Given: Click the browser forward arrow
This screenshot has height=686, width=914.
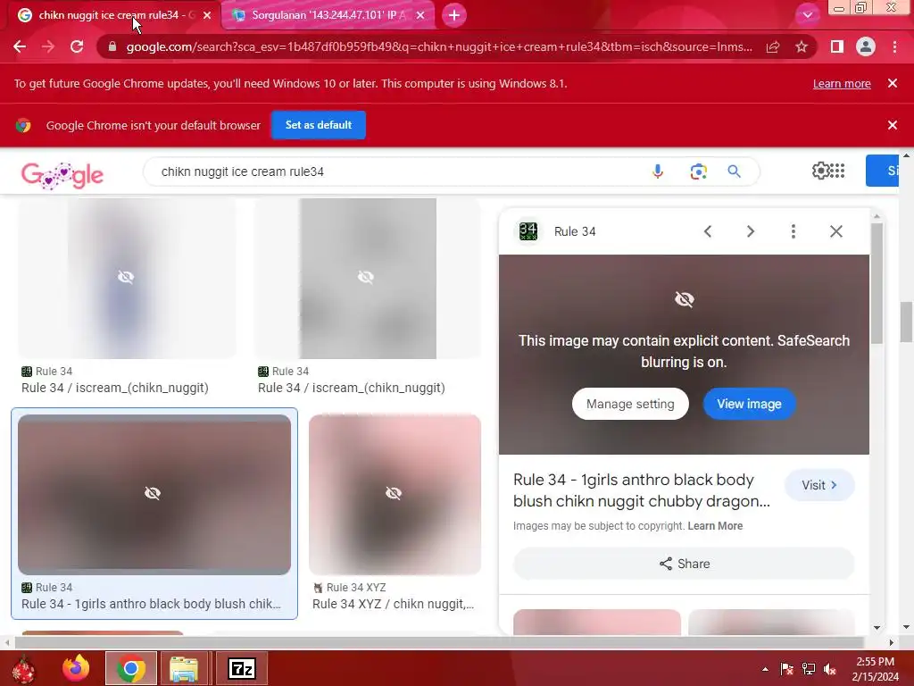Looking at the screenshot, I should (48, 46).
